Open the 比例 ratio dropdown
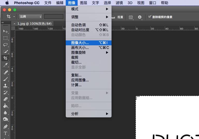 [x=30, y=16]
